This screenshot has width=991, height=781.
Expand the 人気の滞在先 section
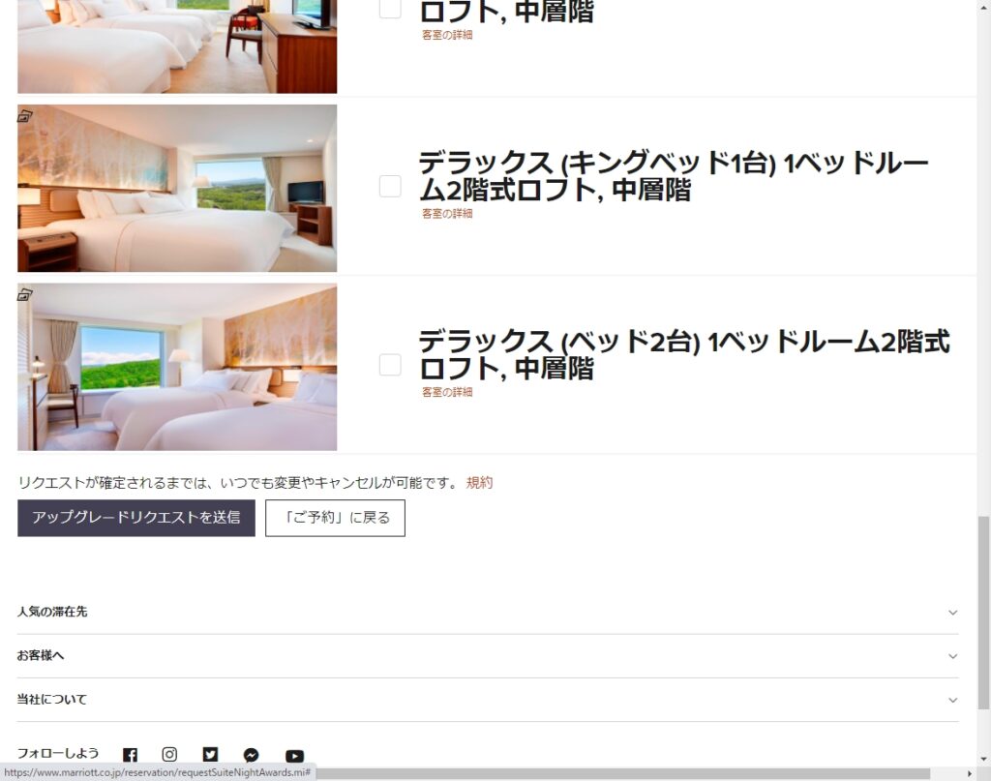[488, 612]
